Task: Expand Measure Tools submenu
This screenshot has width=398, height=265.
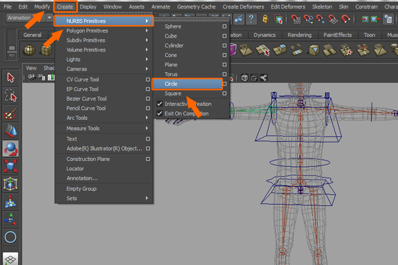Action: click(103, 129)
